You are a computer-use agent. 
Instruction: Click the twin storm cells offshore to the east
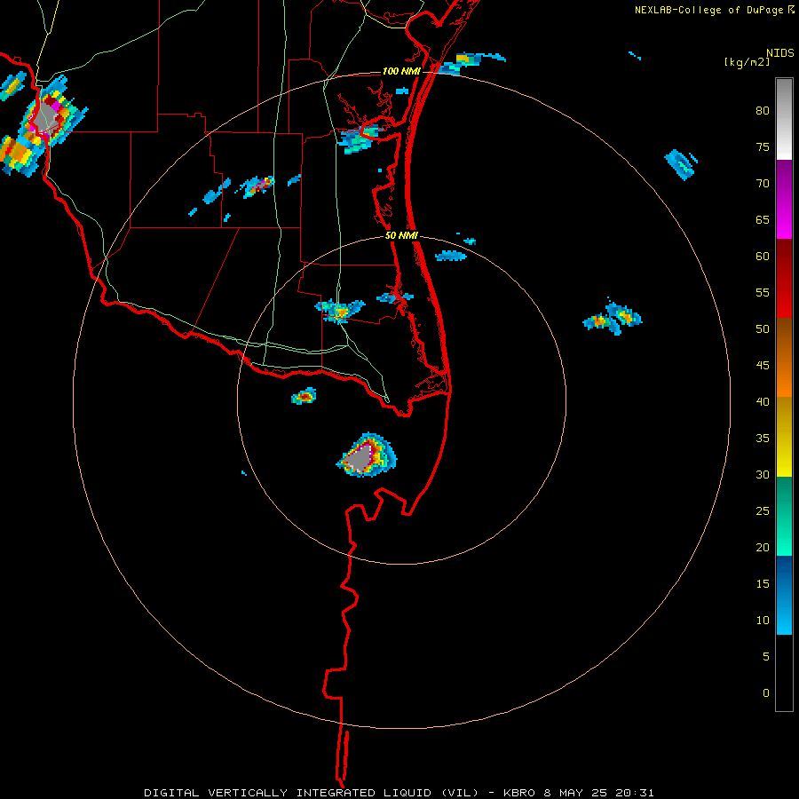pyautogui.click(x=613, y=316)
